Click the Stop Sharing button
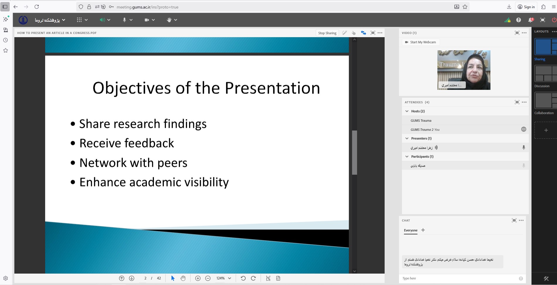557x285 pixels. [327, 33]
